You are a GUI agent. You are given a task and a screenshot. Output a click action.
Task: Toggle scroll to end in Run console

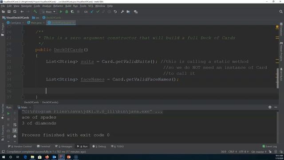click(x=15, y=130)
